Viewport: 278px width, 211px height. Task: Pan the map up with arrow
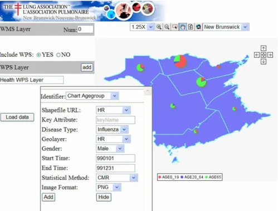tap(264, 48)
